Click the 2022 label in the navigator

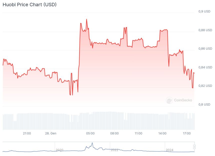114,150
